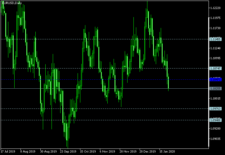Image resolution: width=225 pixels, height=155 pixels.
Task: Click the 20 Dec 2019 date label
Action: [148, 151]
